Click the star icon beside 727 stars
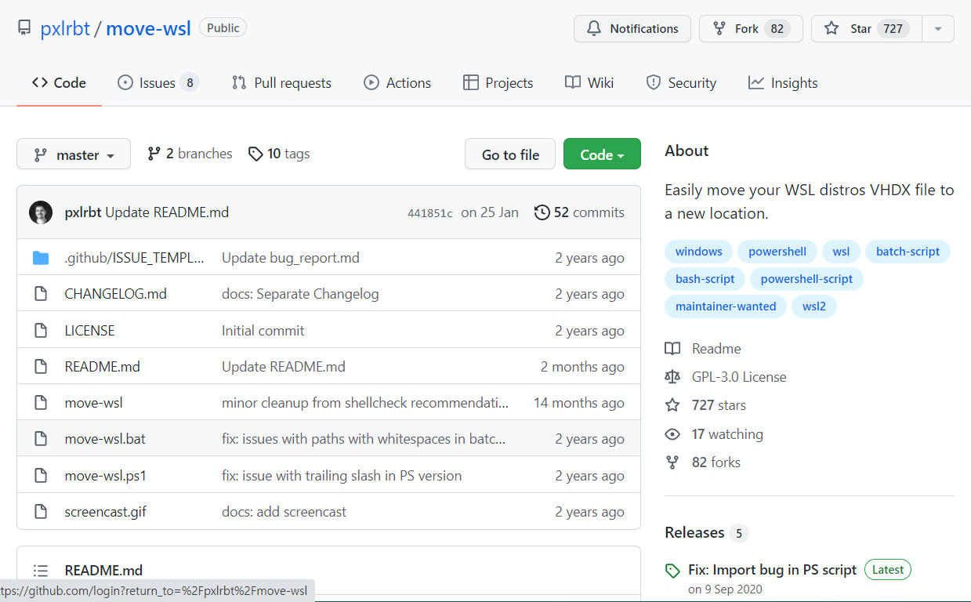The width and height of the screenshot is (971, 602). click(x=672, y=405)
